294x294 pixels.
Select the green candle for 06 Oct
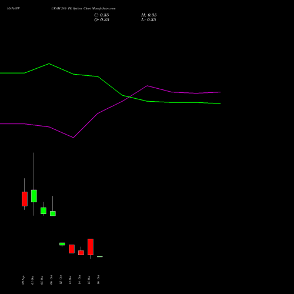pyautogui.click(x=53, y=213)
